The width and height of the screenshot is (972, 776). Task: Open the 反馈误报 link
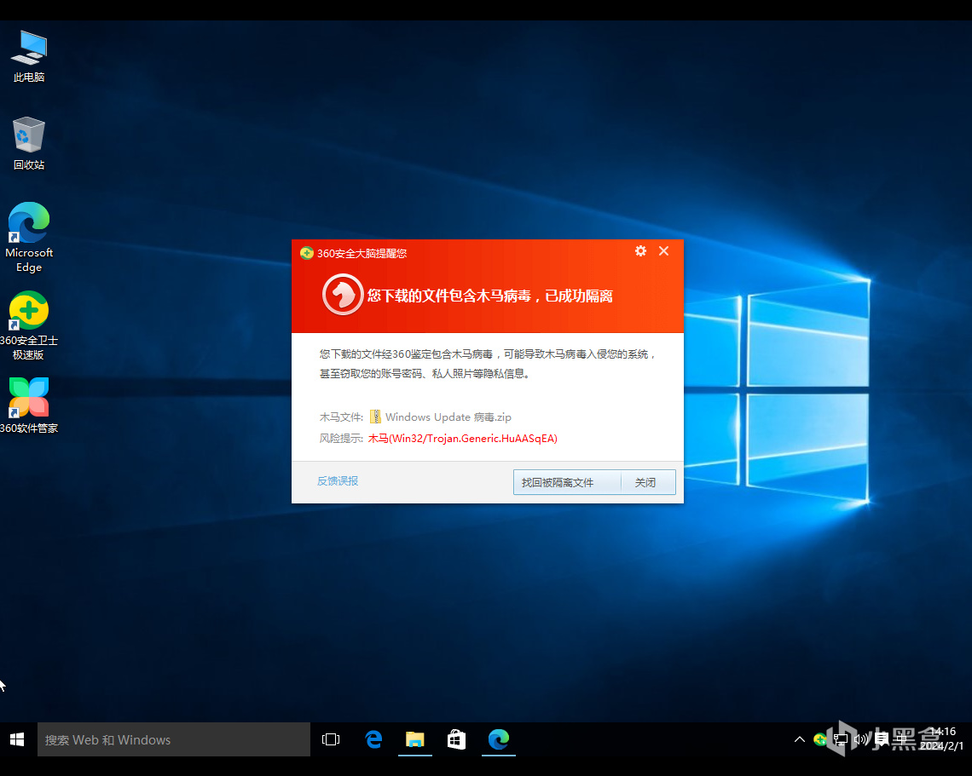point(338,481)
